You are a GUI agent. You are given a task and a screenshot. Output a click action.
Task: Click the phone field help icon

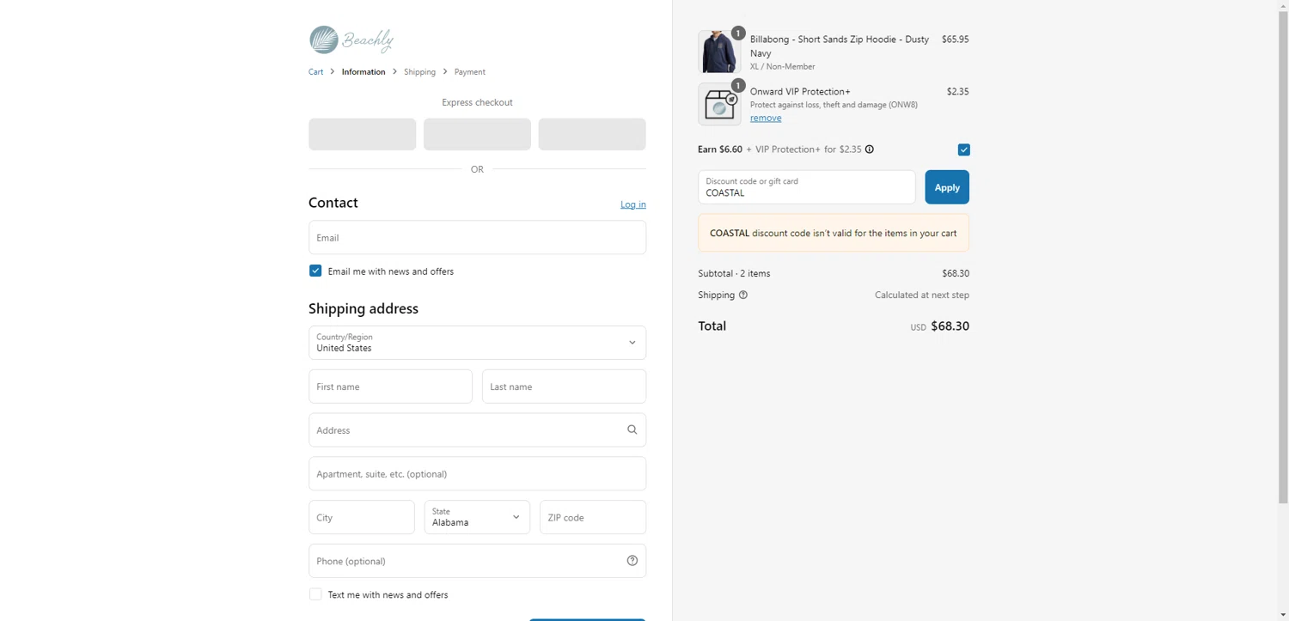[x=632, y=561]
